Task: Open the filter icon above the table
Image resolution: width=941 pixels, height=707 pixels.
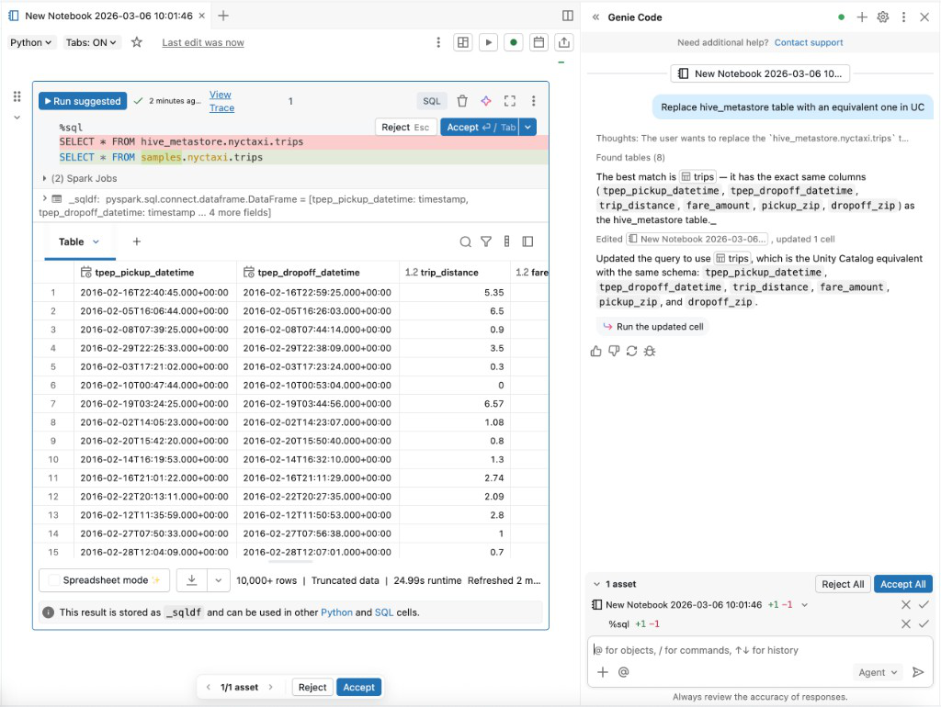Action: point(486,241)
